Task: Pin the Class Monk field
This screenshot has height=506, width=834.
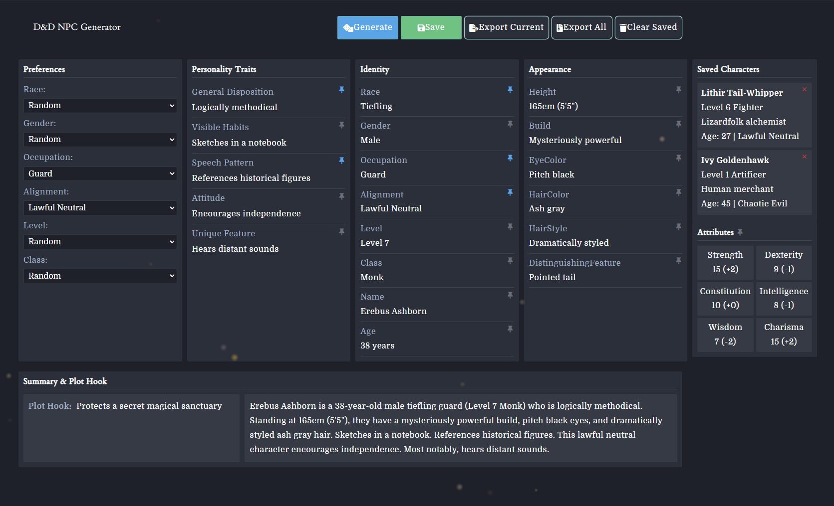Action: 510,261
